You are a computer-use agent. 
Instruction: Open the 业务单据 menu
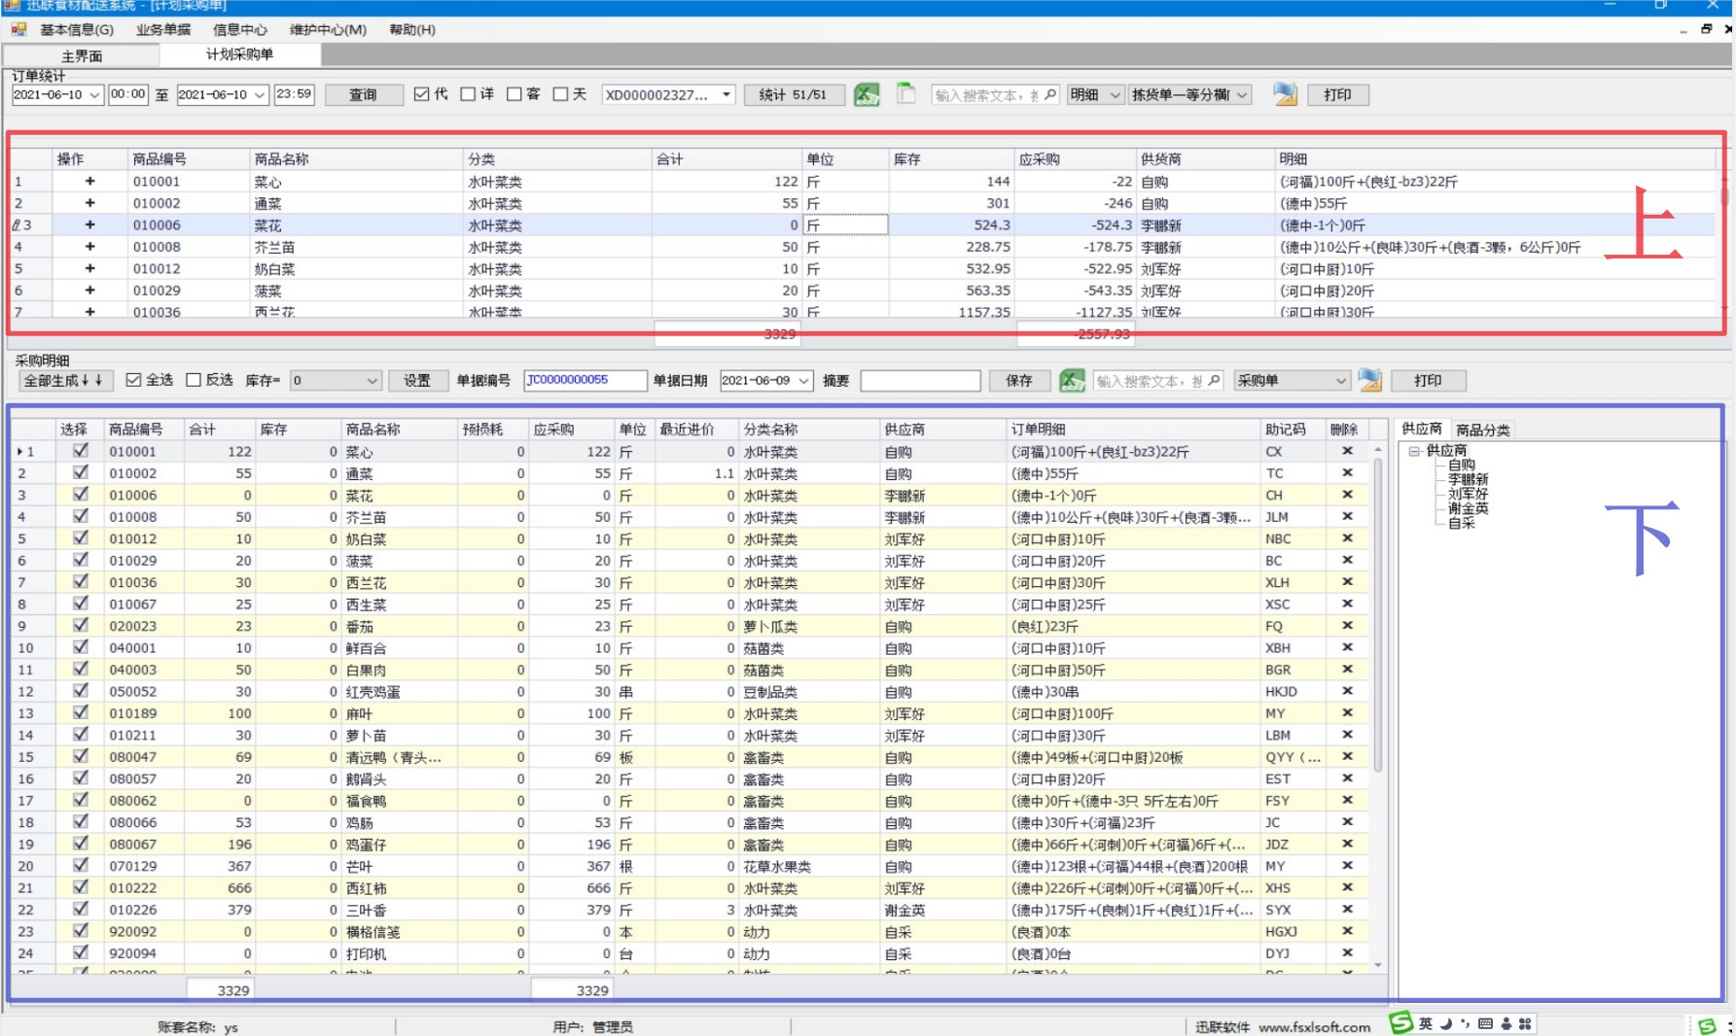pyautogui.click(x=163, y=29)
